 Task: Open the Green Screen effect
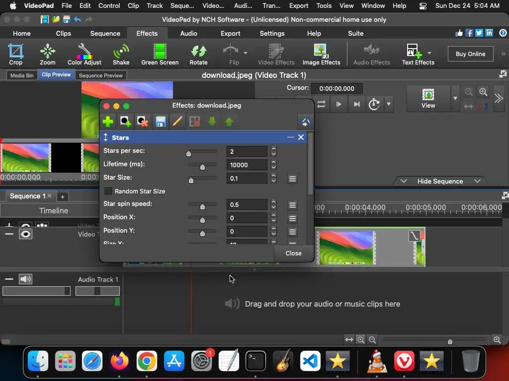pos(160,55)
